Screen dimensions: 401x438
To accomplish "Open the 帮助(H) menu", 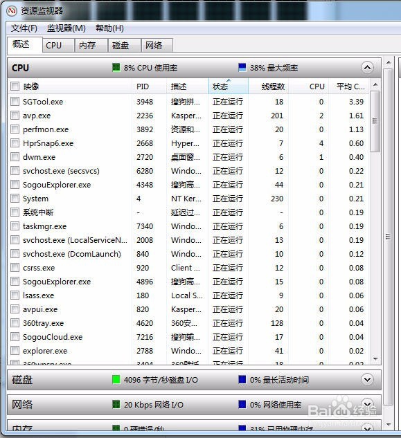I will click(x=109, y=28).
